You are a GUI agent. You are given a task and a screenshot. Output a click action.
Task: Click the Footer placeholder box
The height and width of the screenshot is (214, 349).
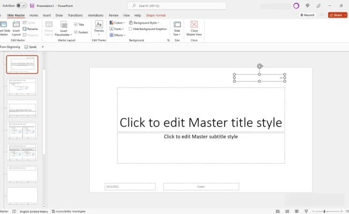click(201, 187)
